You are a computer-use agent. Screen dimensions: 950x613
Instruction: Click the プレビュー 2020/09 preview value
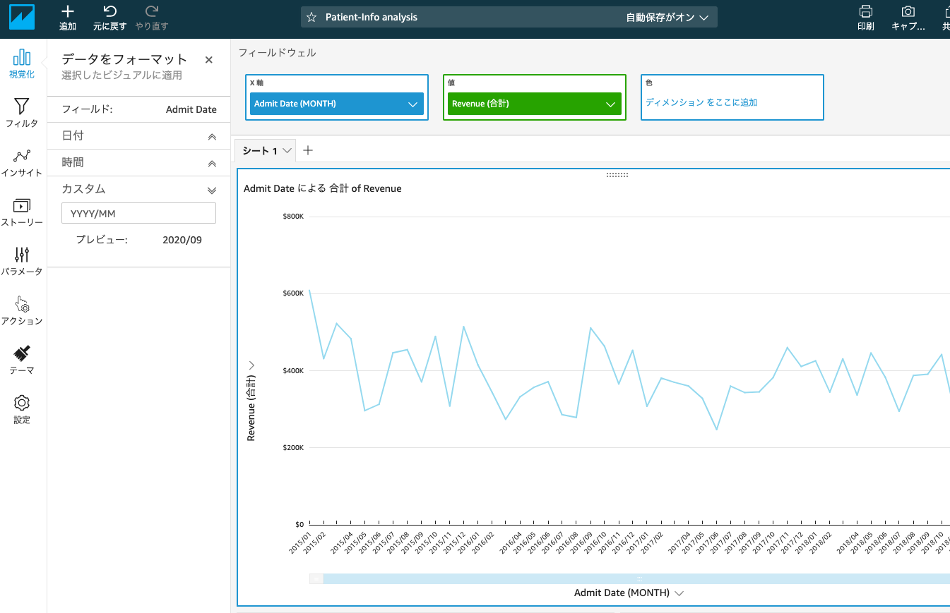tap(182, 240)
